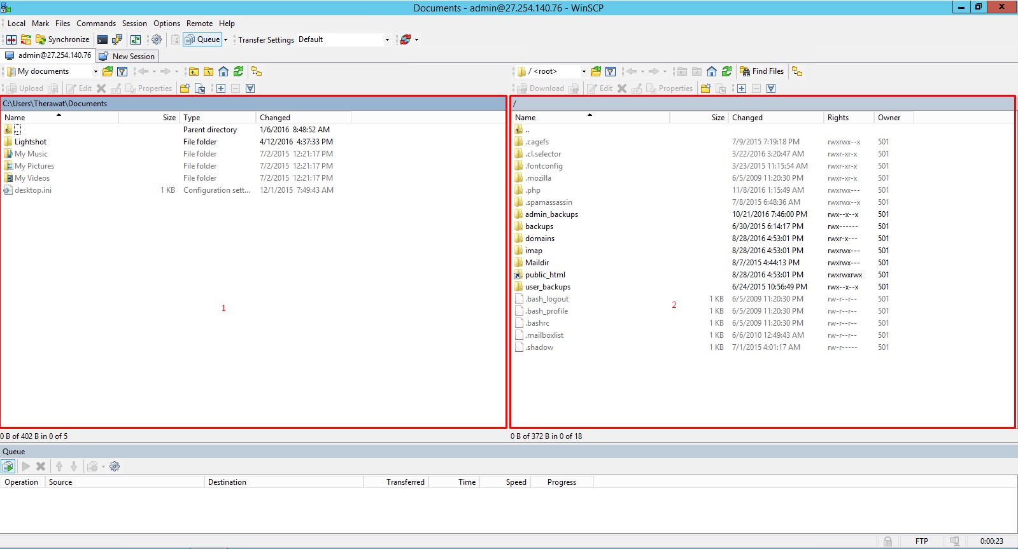Image resolution: width=1018 pixels, height=549 pixels.
Task: Select the admin_backups remote folder
Action: pyautogui.click(x=551, y=214)
